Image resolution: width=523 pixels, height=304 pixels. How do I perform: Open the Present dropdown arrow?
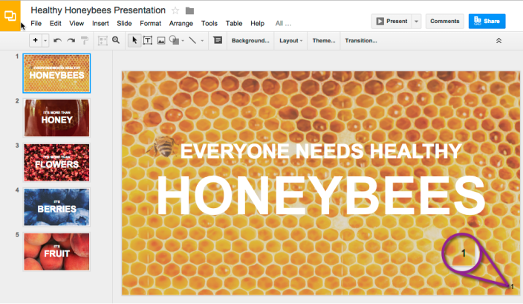pyautogui.click(x=416, y=22)
